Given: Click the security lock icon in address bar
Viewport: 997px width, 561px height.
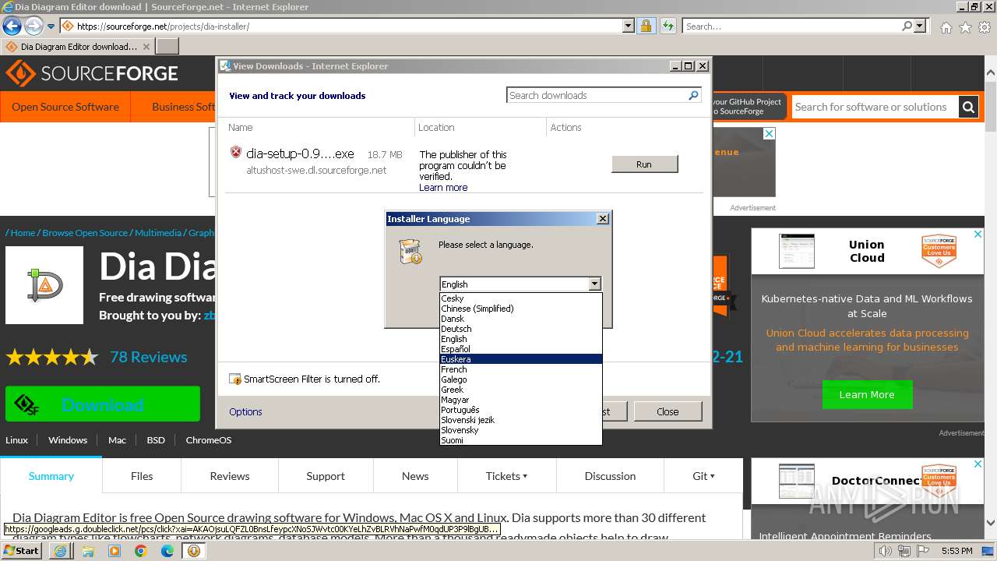Looking at the screenshot, I should pyautogui.click(x=646, y=26).
